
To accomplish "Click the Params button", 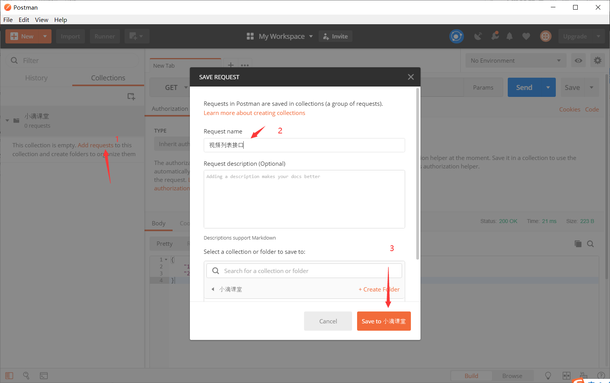I will coord(483,87).
